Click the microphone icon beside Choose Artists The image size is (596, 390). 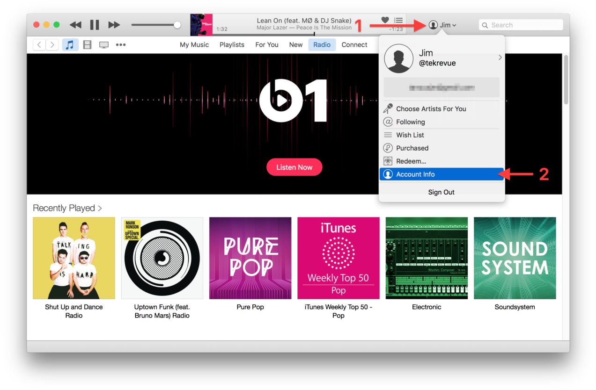pos(388,109)
